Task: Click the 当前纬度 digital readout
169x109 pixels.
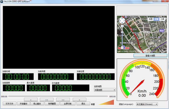Action: 56,77
